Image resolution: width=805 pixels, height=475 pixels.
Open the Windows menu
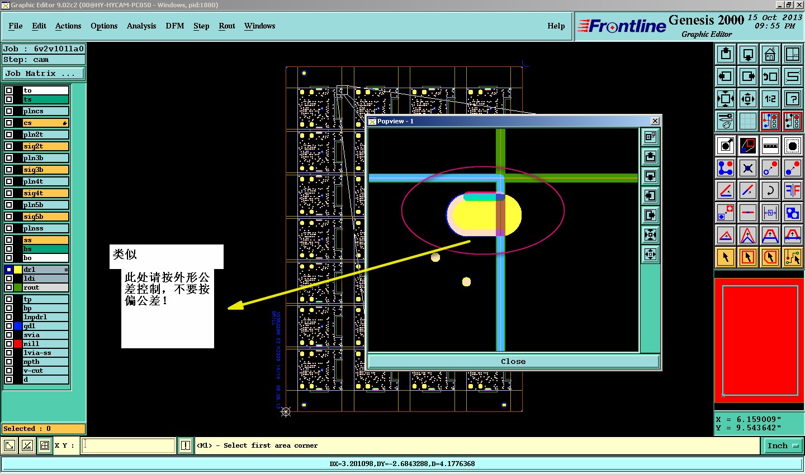click(259, 26)
